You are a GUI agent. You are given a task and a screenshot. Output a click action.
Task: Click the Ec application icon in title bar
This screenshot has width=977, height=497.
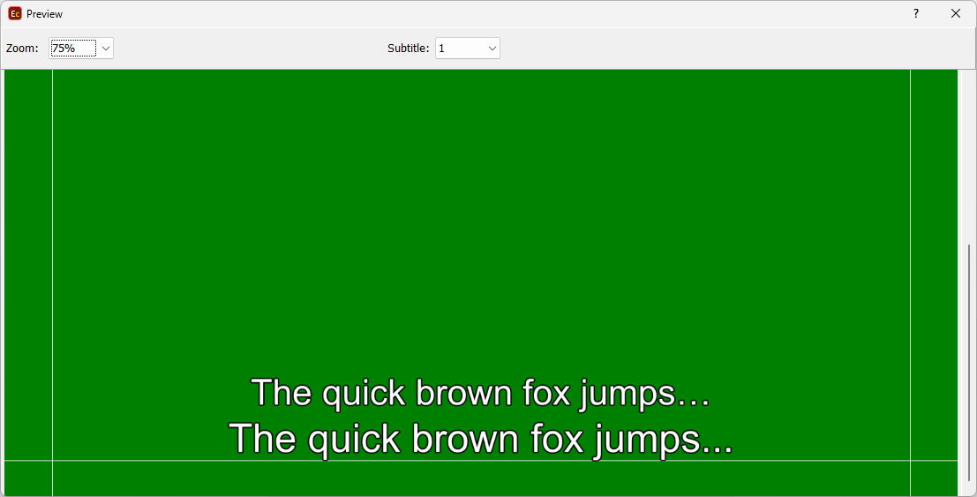[x=14, y=14]
